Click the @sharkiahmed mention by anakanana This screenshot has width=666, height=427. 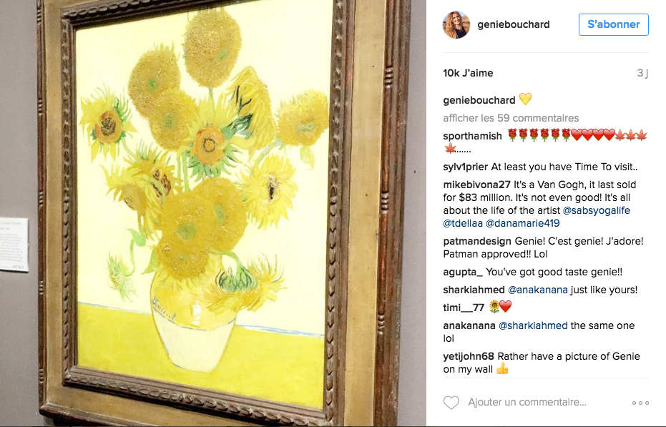point(533,325)
